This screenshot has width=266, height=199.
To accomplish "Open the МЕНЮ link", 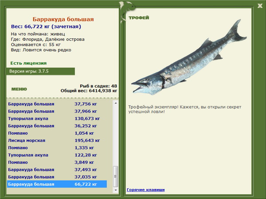I will pyautogui.click(x=19, y=89).
